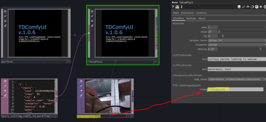Click the seed value field
Screen dimensions: 266x122
(212, 27)
